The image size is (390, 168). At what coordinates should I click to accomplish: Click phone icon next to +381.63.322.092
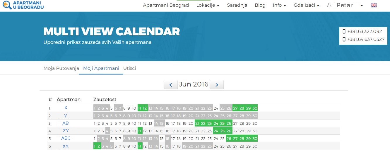tap(344, 32)
